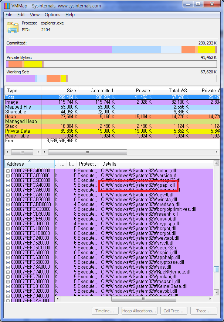
Task: Open the Edit menu
Action: (x=21, y=15)
